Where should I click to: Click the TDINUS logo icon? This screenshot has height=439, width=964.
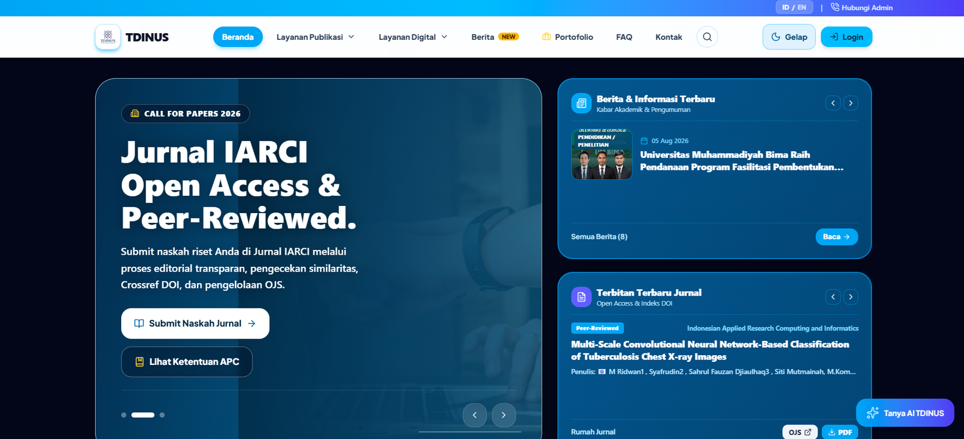tap(108, 37)
